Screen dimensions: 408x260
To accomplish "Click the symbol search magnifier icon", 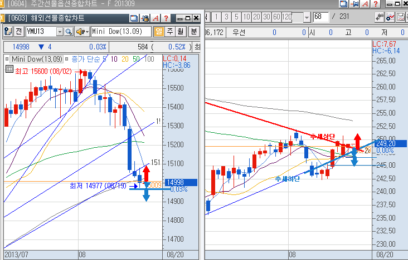I will 69,31.
